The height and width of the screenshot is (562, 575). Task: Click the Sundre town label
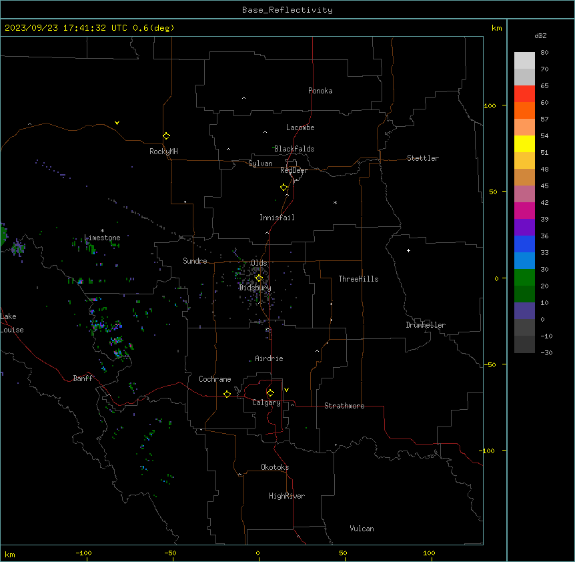(x=195, y=261)
